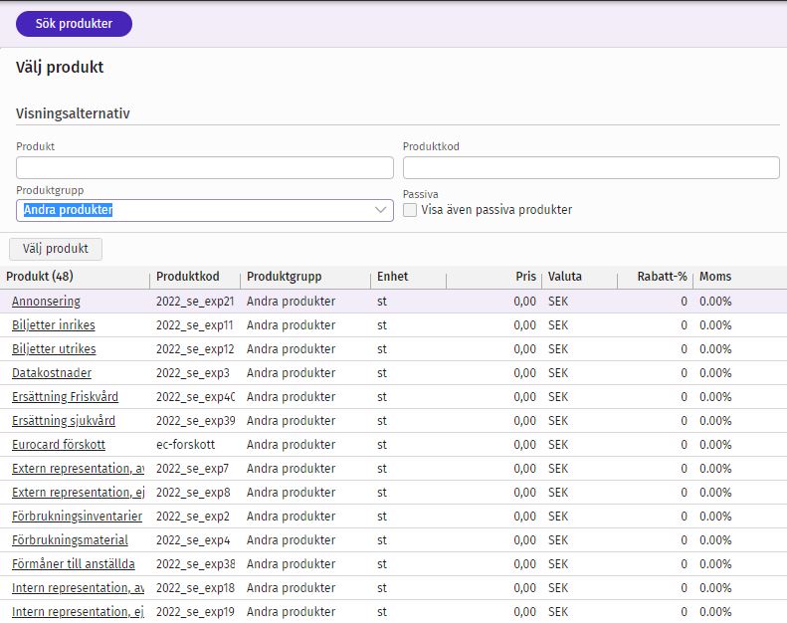Focus the Produkt search field
787x624 pixels.
(x=204, y=167)
